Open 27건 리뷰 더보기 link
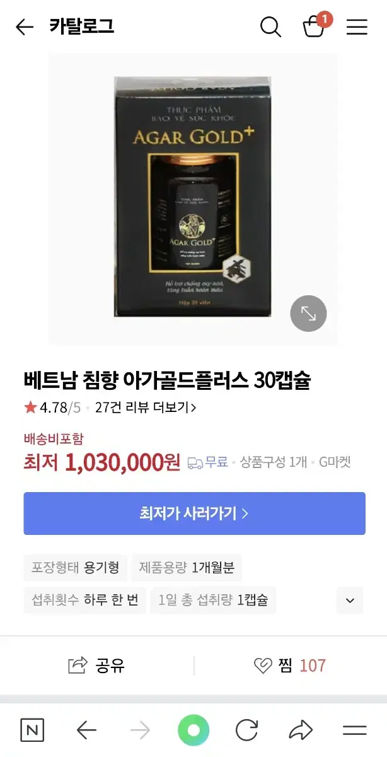Screen dimensions: 387x757 coord(146,408)
